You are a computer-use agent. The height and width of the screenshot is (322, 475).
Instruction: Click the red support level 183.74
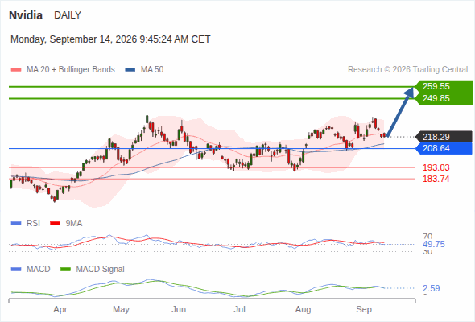(436, 179)
